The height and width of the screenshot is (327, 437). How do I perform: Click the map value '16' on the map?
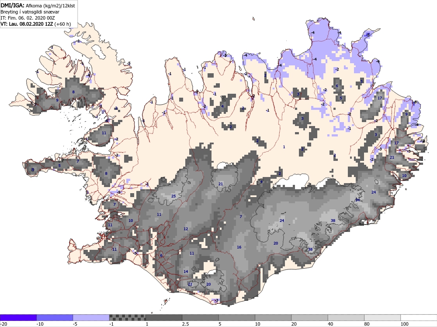[x=239, y=247]
